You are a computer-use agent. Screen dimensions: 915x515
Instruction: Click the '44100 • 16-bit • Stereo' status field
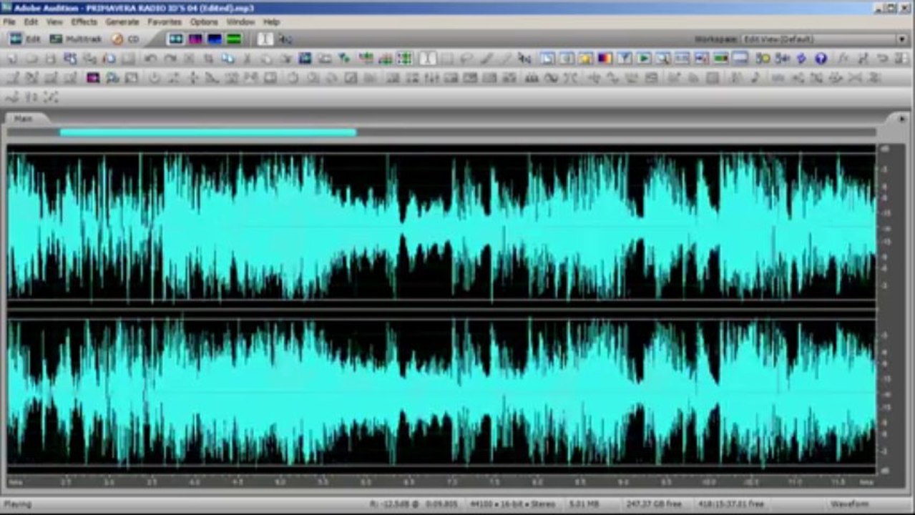pos(514,504)
